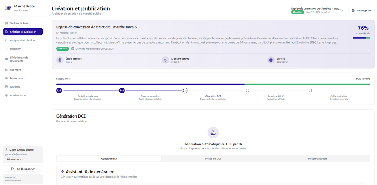Screen dimensions: 377x185
Task: Click the Archives box icon
Action: click(6, 86)
